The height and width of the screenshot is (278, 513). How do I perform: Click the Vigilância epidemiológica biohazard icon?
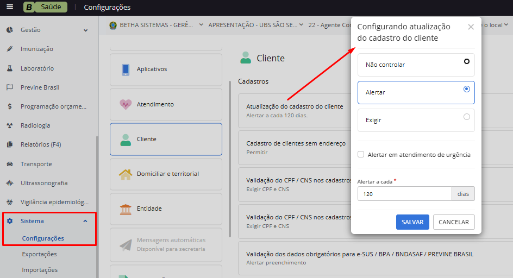[x=10, y=202]
